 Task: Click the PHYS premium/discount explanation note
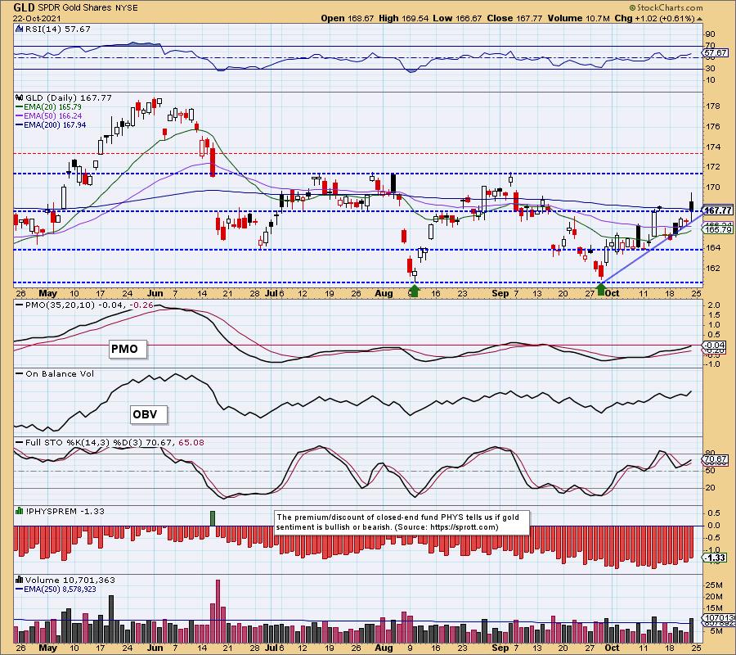point(402,522)
